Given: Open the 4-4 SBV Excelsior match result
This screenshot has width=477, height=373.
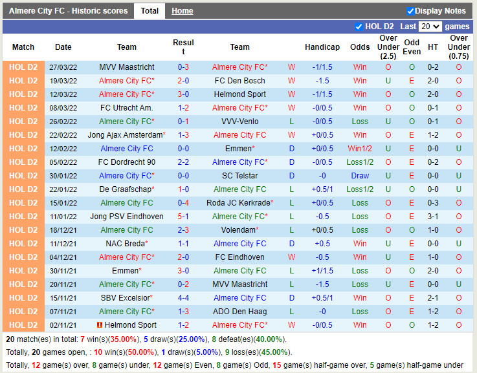Looking at the screenshot, I should coord(183,298).
